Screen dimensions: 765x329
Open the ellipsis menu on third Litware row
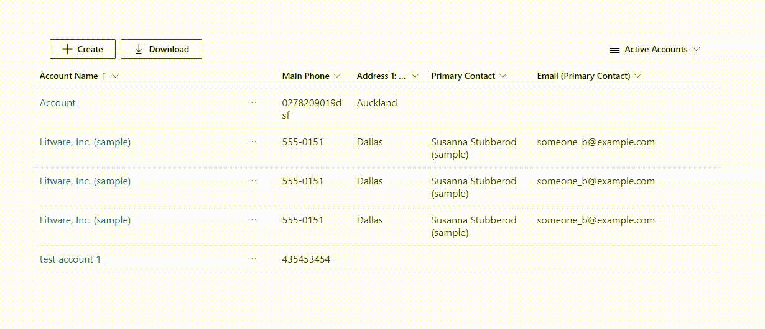[x=252, y=220]
